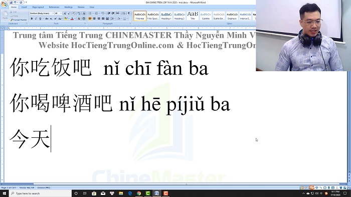
Task: Apply the Emphasis style
Action: (x=232, y=16)
